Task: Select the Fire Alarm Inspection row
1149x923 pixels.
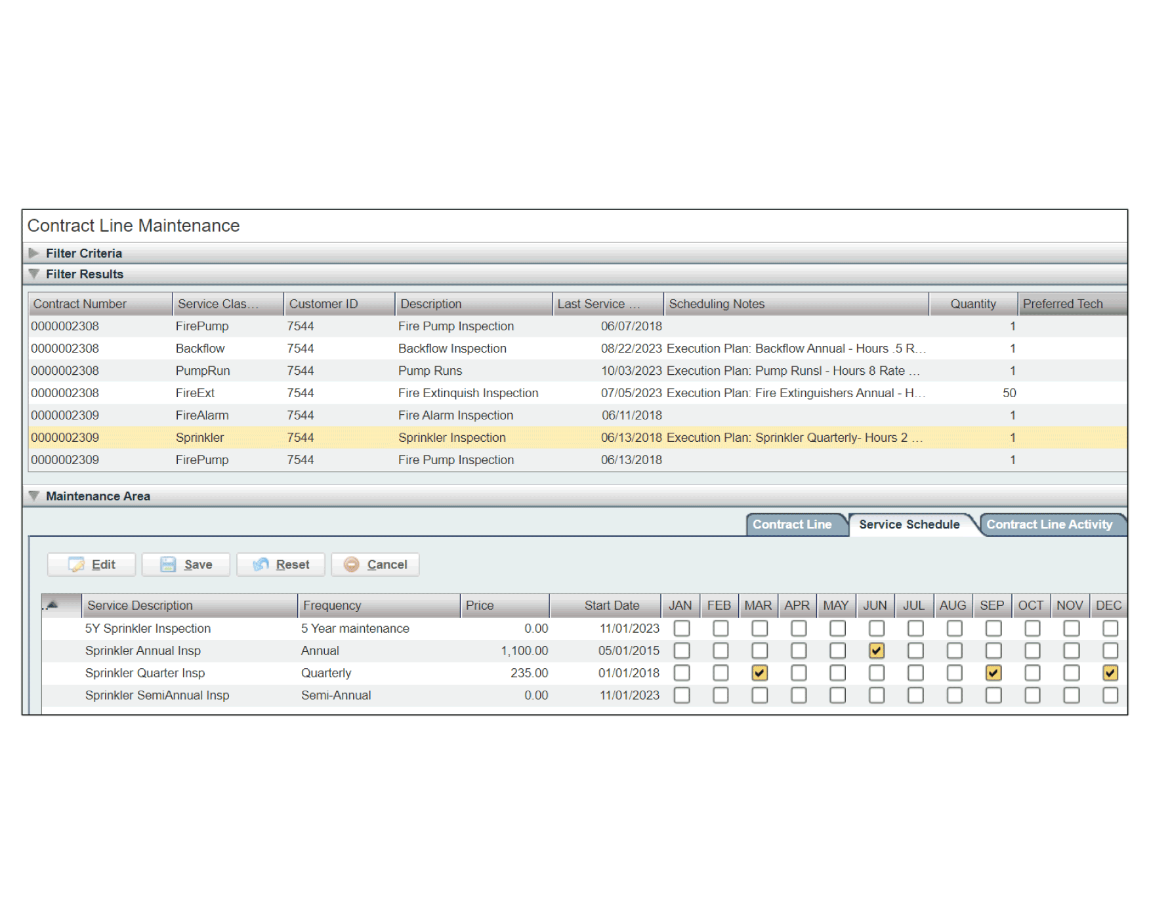Action: coord(455,416)
